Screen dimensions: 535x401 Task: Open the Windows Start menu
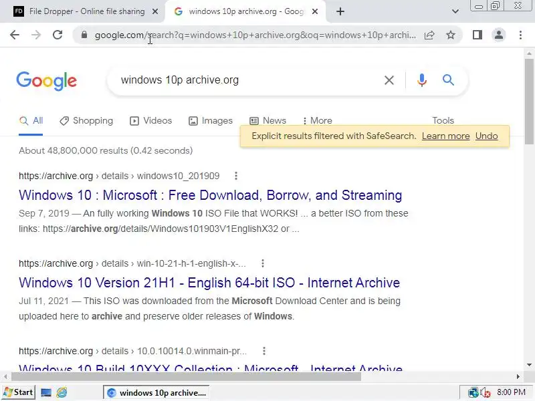tap(18, 392)
